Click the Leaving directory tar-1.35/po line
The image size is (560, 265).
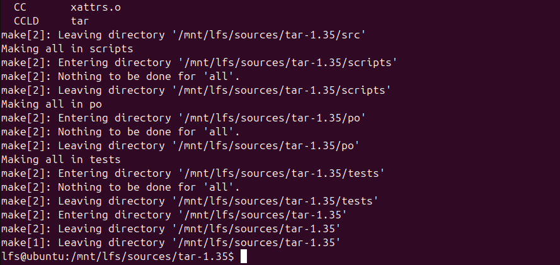180,145
